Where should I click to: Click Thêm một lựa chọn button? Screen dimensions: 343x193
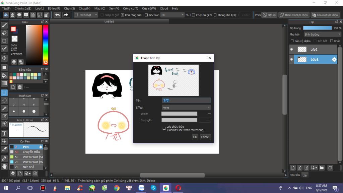(x=294, y=15)
